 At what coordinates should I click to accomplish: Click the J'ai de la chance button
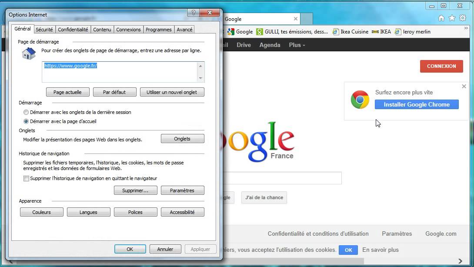point(264,198)
